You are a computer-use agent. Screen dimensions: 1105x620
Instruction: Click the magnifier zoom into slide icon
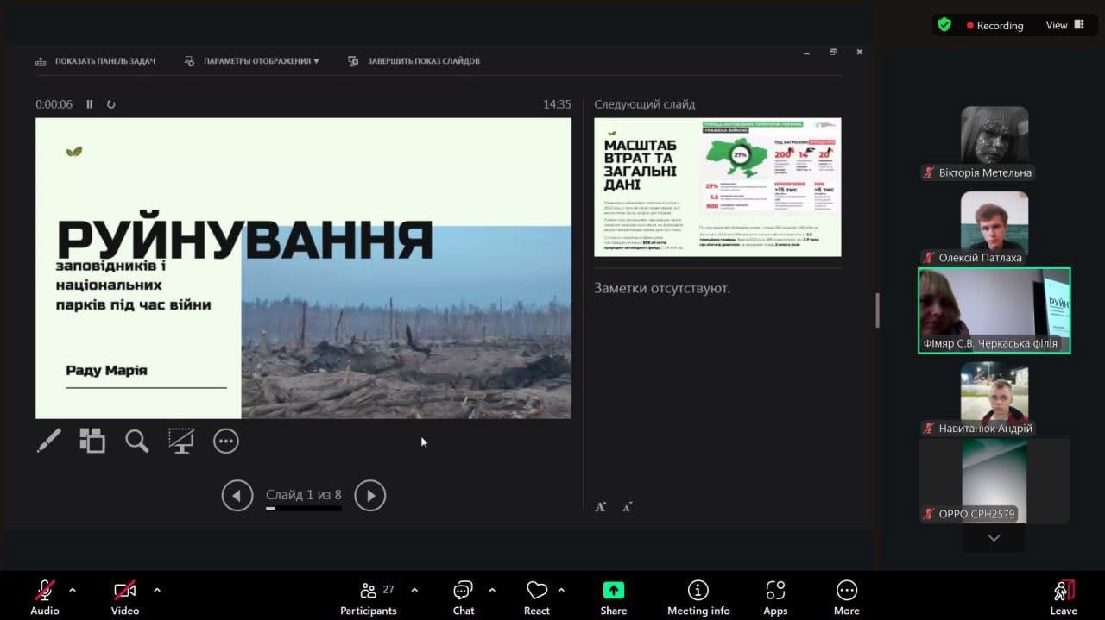[x=136, y=441]
